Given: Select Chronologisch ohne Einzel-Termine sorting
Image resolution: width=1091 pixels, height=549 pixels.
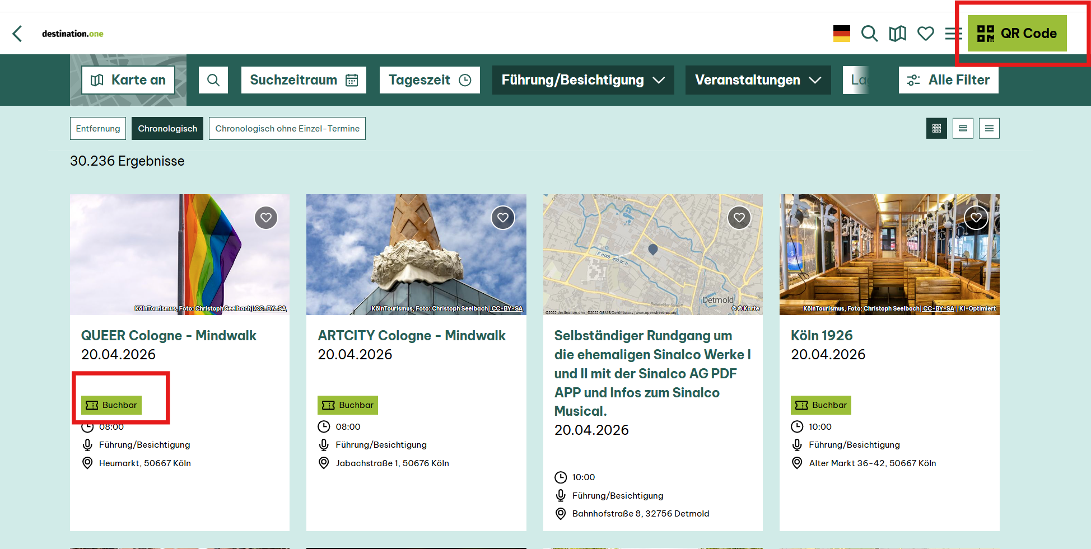Looking at the screenshot, I should (287, 129).
